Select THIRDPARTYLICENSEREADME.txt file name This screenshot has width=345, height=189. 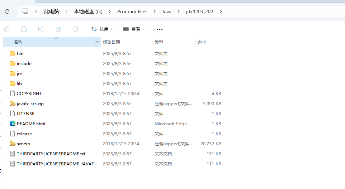(x=51, y=154)
